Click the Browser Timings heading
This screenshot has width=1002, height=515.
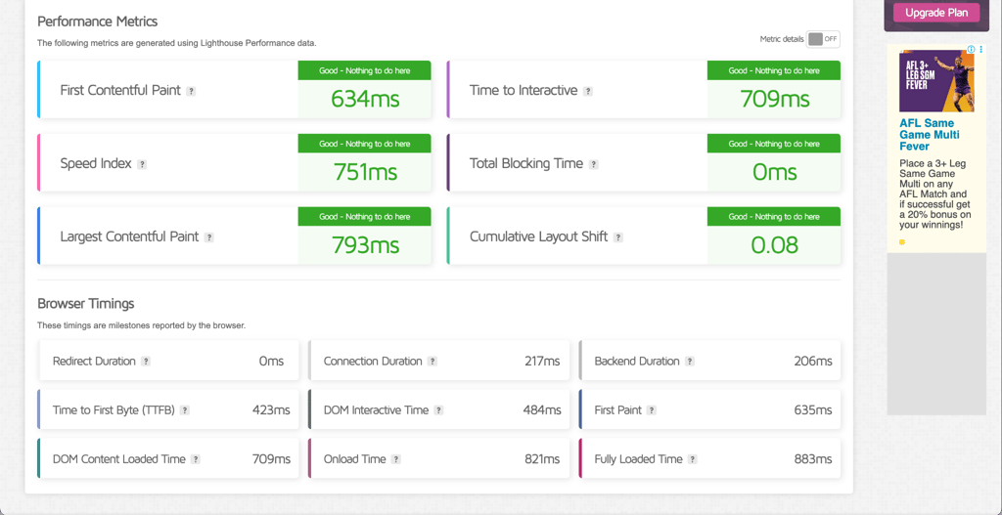click(86, 304)
